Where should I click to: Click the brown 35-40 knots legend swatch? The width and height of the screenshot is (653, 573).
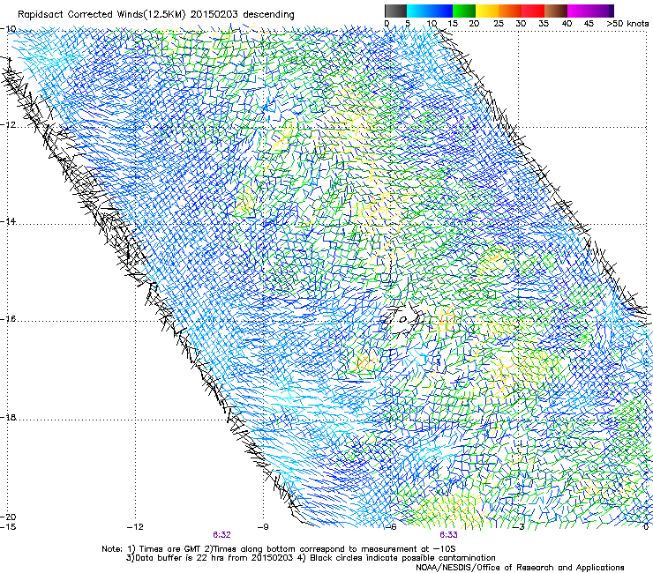coord(556,11)
